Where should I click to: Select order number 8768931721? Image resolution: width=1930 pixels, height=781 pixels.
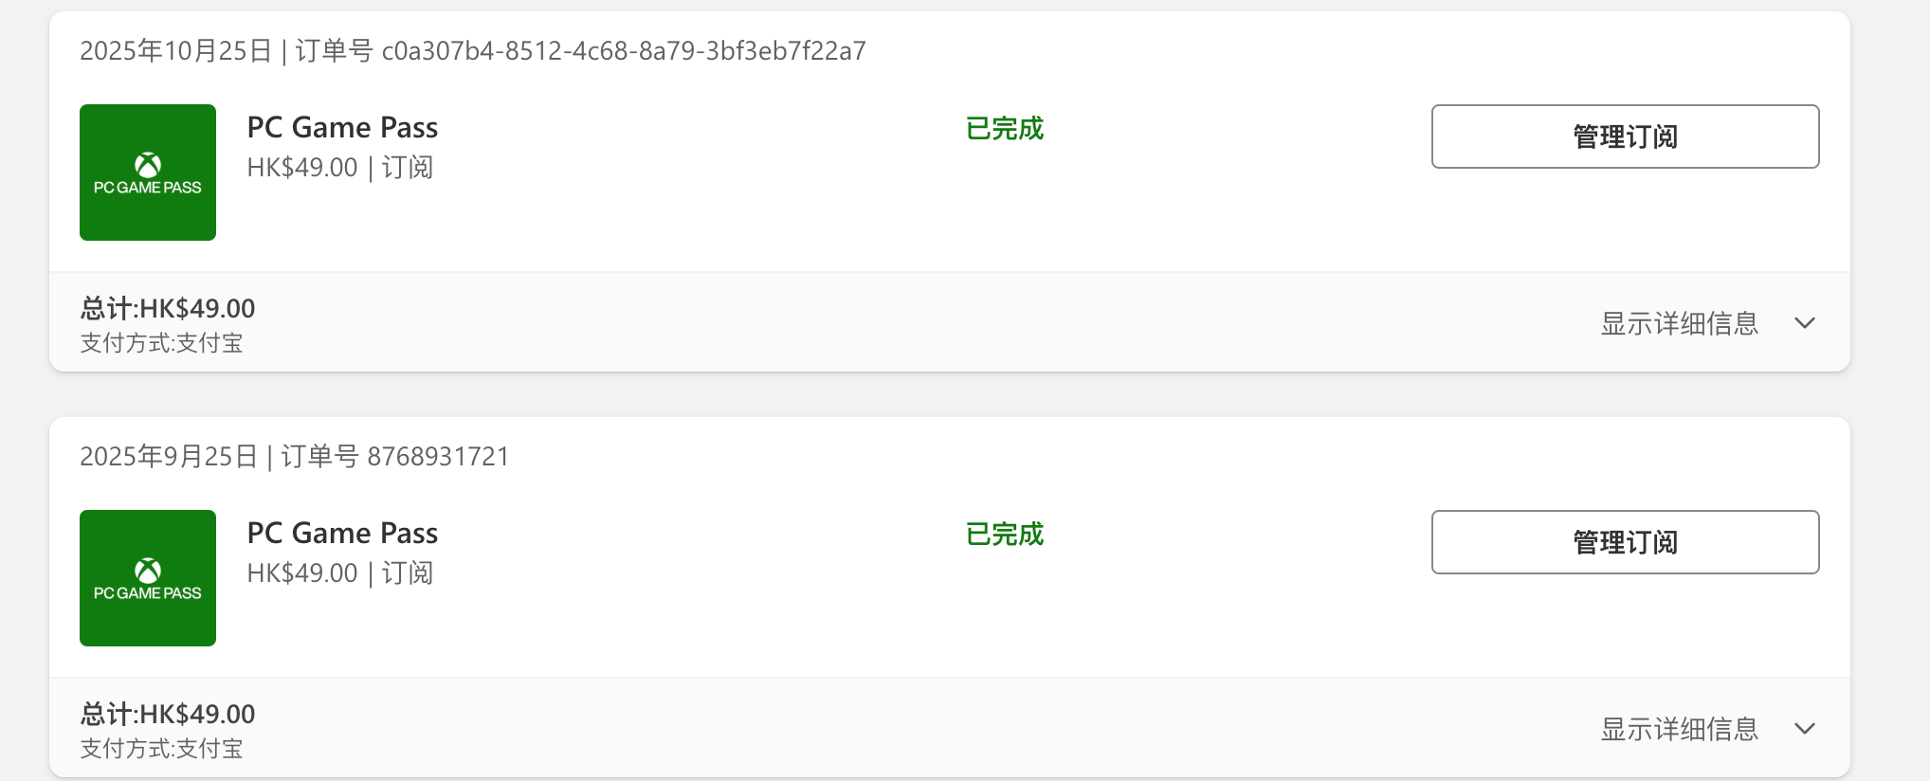point(438,457)
